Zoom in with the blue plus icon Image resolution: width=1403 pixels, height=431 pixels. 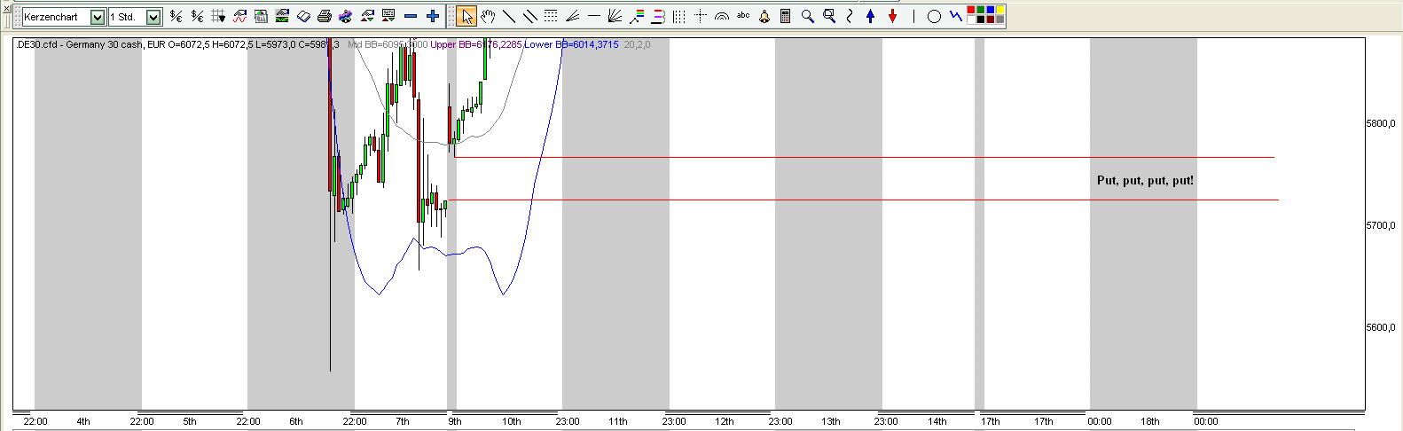click(433, 16)
